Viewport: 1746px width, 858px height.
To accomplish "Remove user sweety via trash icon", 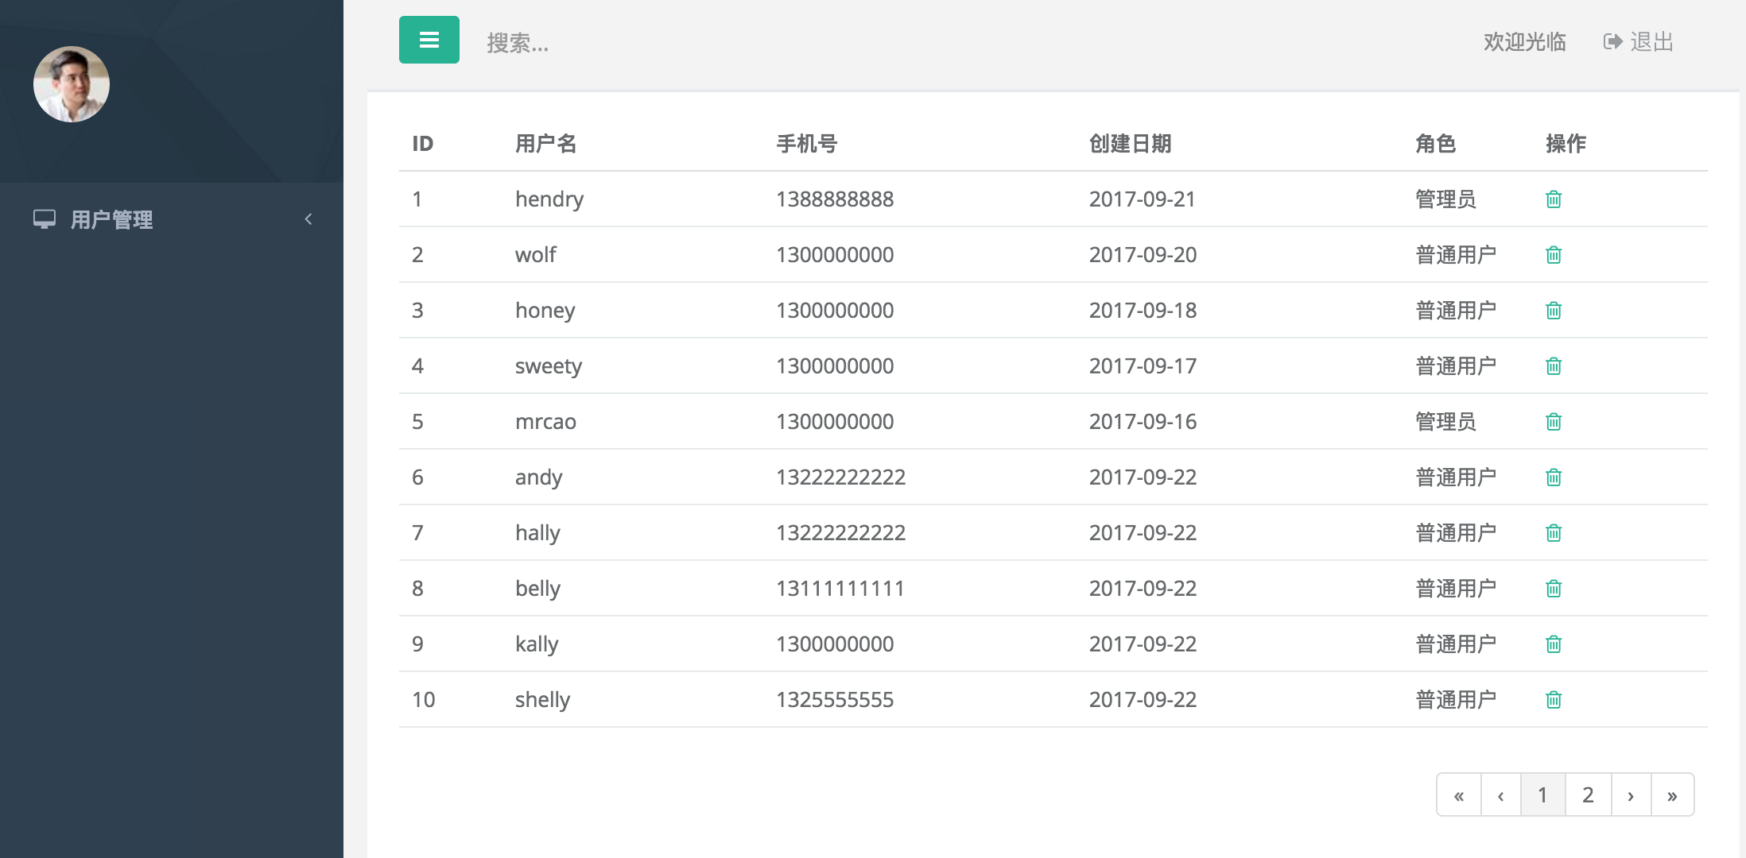I will 1553,366.
